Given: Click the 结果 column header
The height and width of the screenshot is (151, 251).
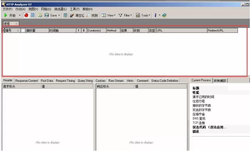Looking at the screenshot, I should (126, 30).
